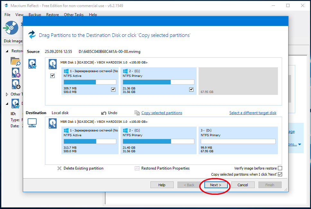This screenshot has width=311, height=209.
Task: Toggle the source disk selection checkbox
Action: 53,76
